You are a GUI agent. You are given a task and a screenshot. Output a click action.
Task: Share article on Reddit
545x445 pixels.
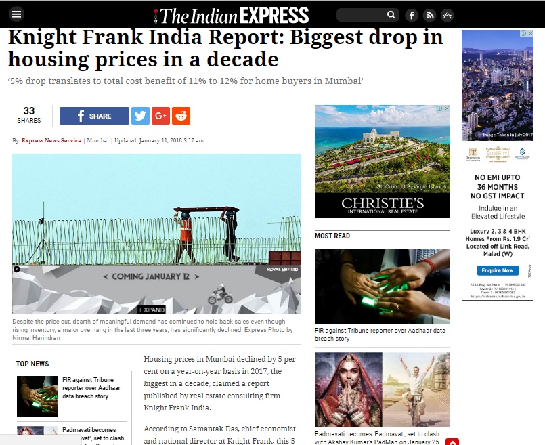(x=181, y=116)
